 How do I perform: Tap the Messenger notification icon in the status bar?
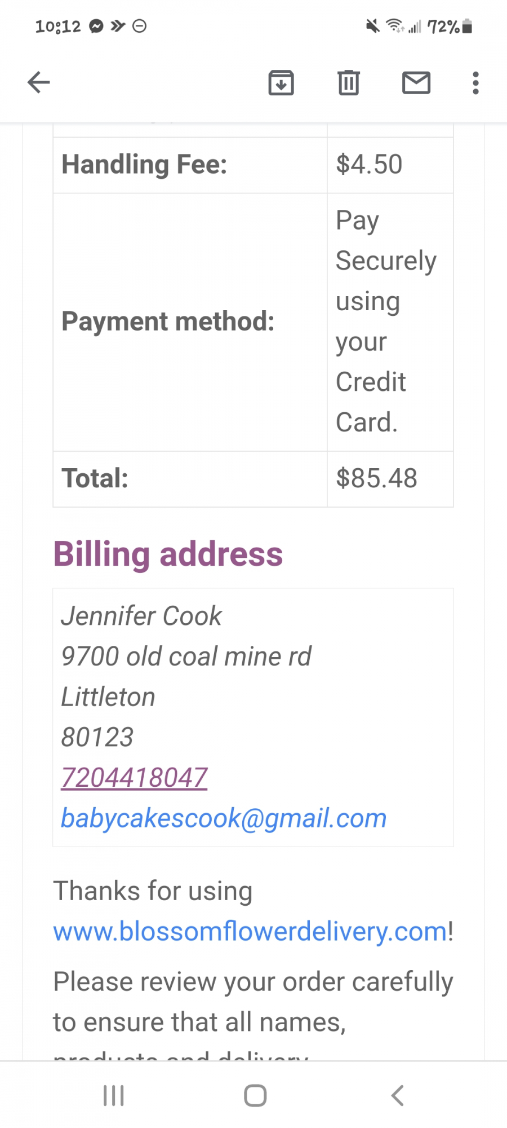tap(97, 27)
